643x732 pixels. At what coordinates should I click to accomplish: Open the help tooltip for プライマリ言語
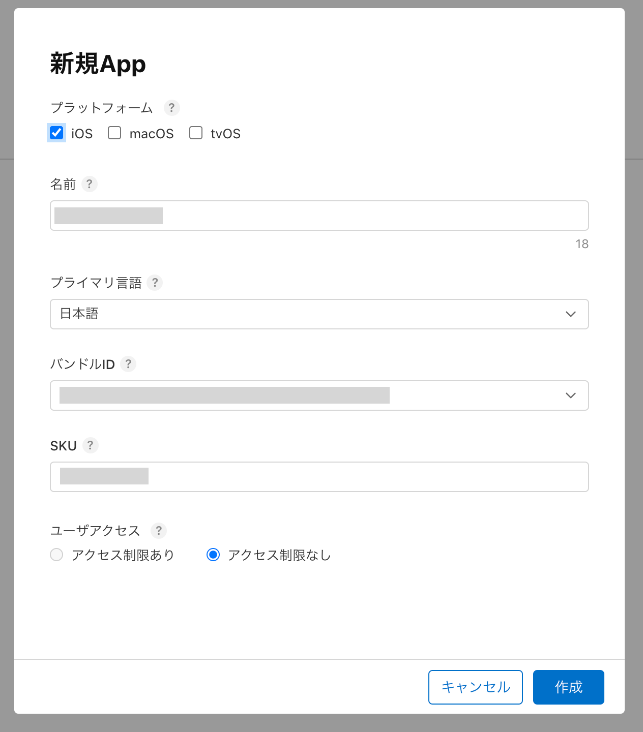[155, 283]
